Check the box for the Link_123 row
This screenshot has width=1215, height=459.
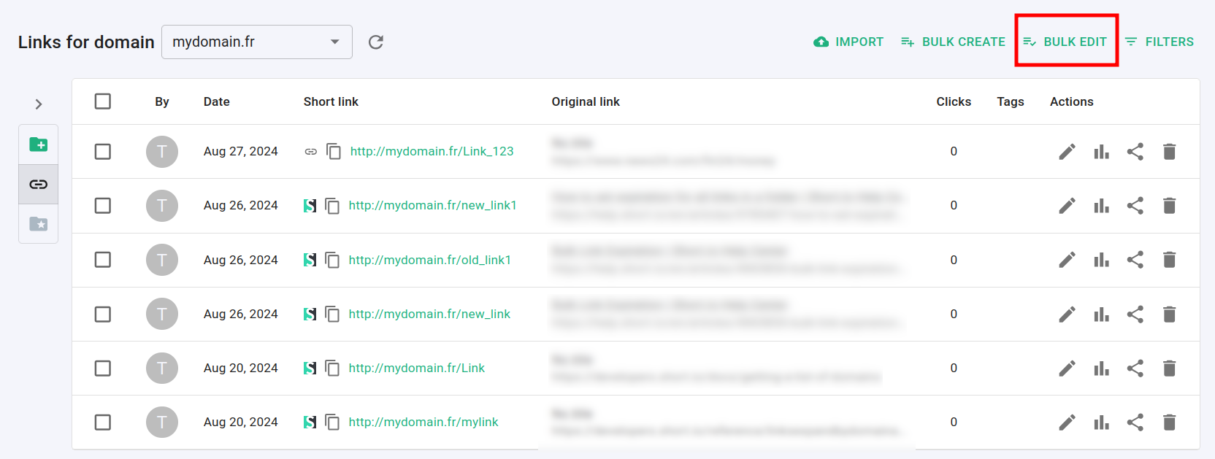[x=103, y=152]
